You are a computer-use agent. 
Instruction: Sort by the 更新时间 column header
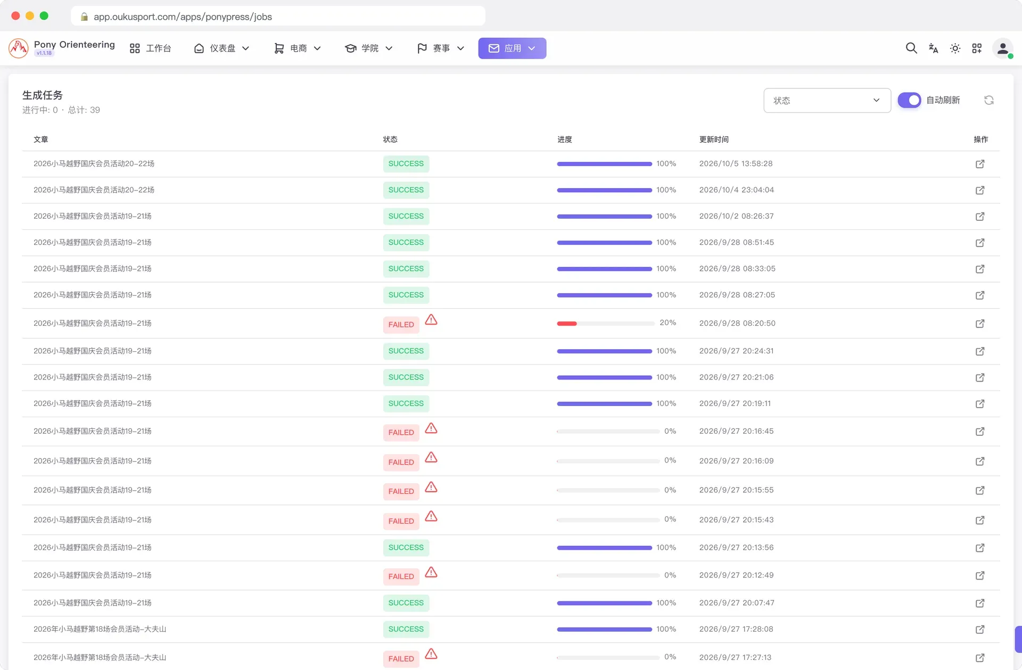tap(714, 139)
